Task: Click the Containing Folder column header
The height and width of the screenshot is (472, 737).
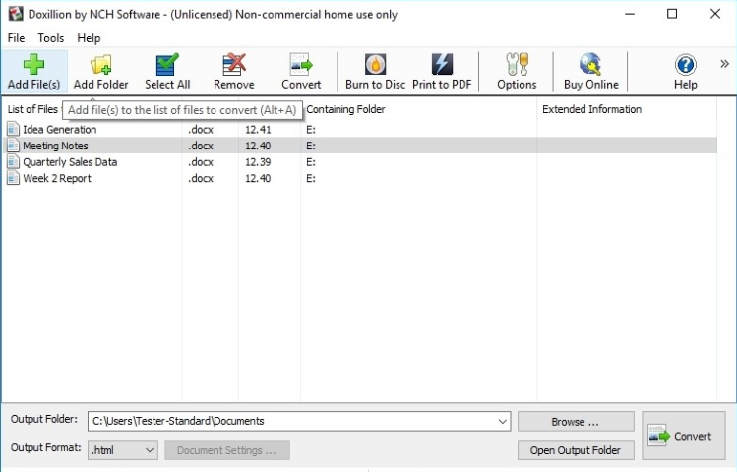Action: [x=345, y=109]
